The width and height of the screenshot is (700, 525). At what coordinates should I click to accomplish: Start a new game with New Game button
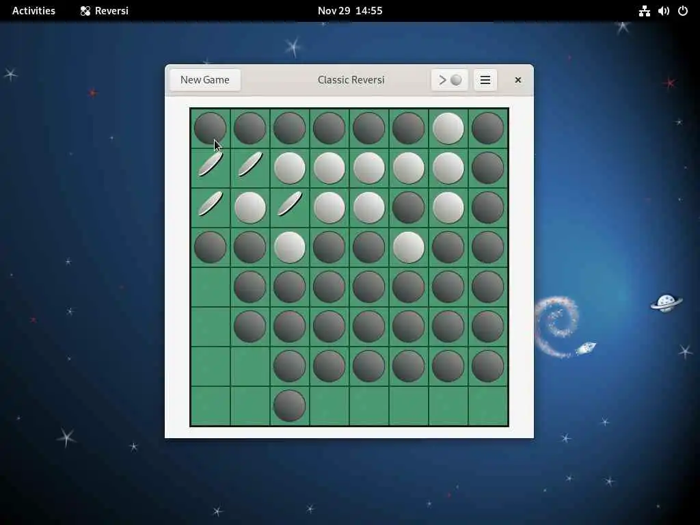205,80
